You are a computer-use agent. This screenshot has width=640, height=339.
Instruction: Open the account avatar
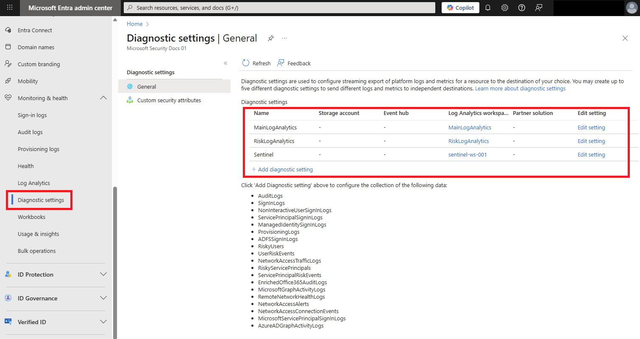pos(632,7)
